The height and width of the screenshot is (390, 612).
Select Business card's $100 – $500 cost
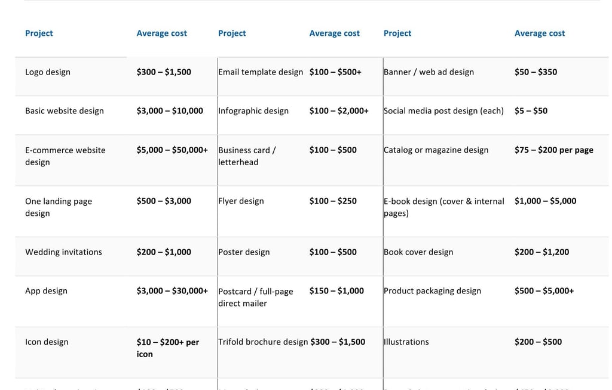point(333,150)
